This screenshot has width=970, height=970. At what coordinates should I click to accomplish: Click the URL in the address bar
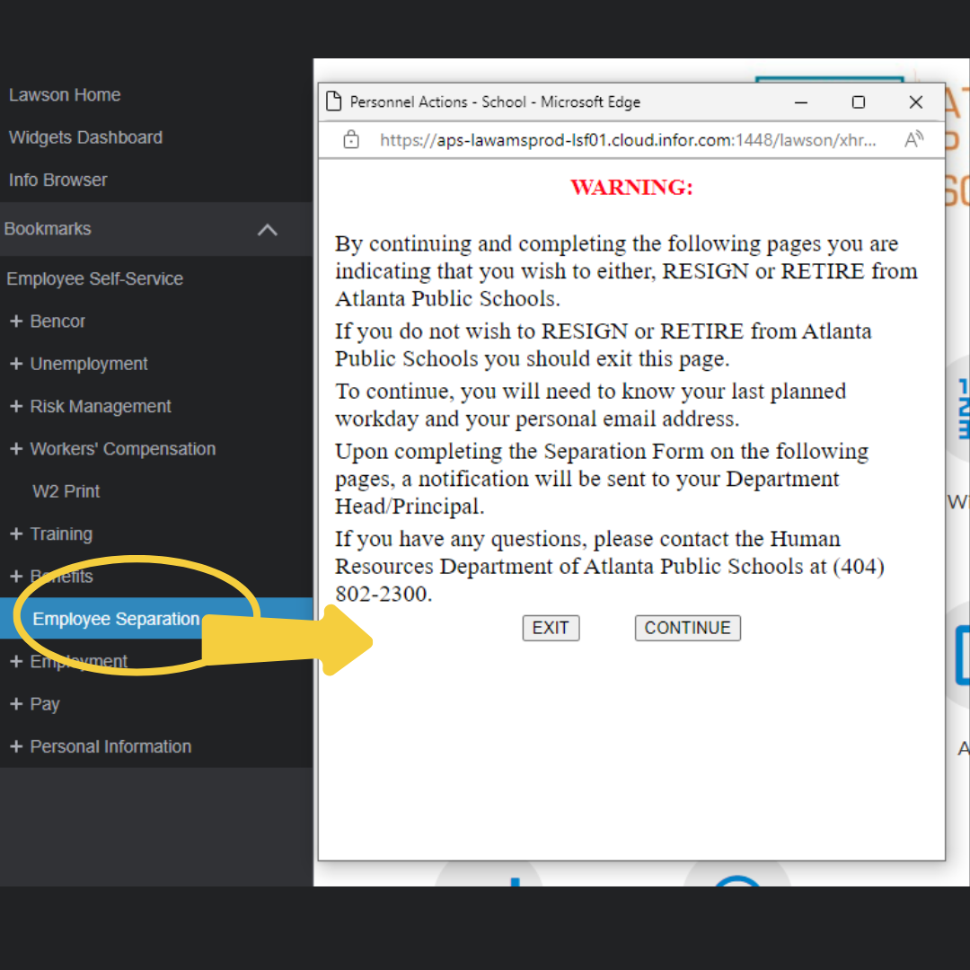(x=628, y=140)
